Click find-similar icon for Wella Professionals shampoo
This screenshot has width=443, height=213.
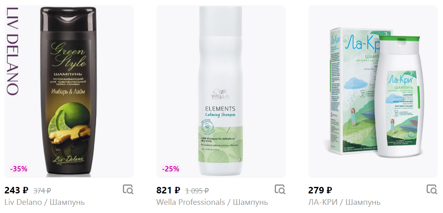(280, 190)
